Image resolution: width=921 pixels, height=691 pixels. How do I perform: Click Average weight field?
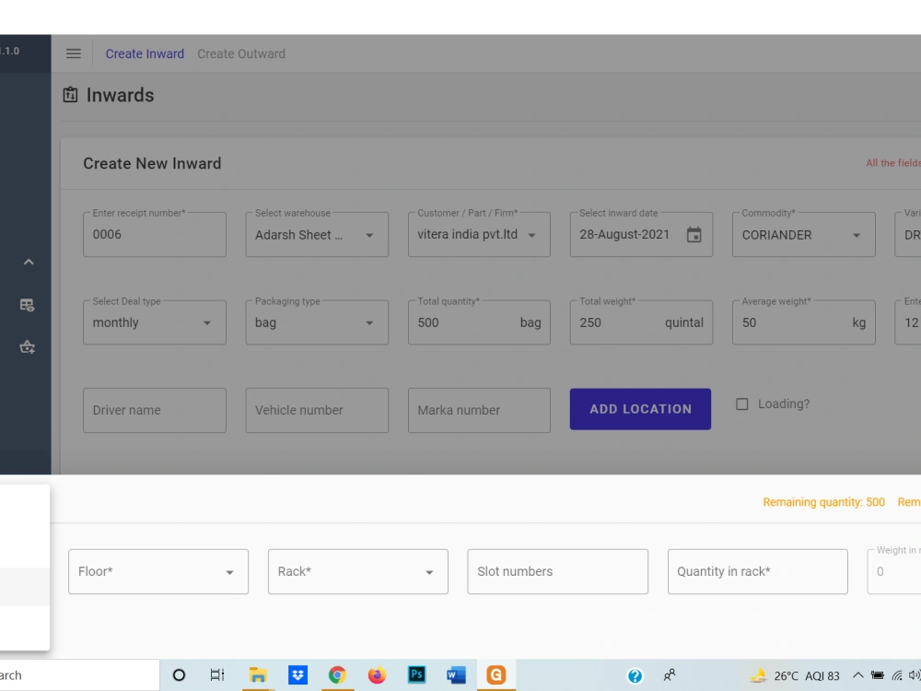click(x=803, y=322)
